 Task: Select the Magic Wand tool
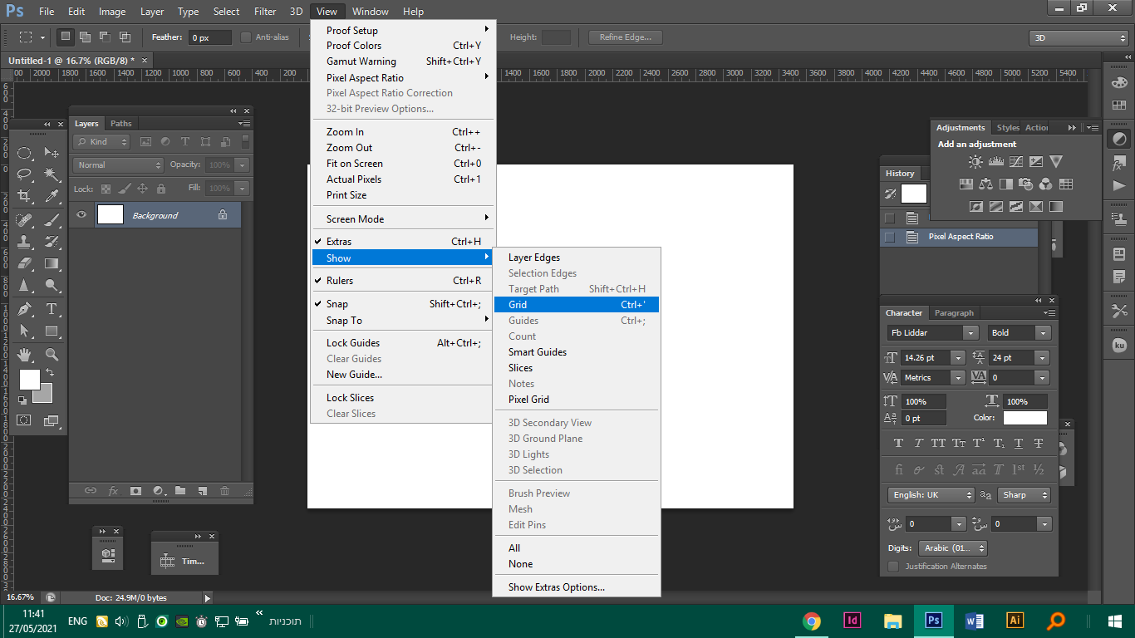[52, 174]
